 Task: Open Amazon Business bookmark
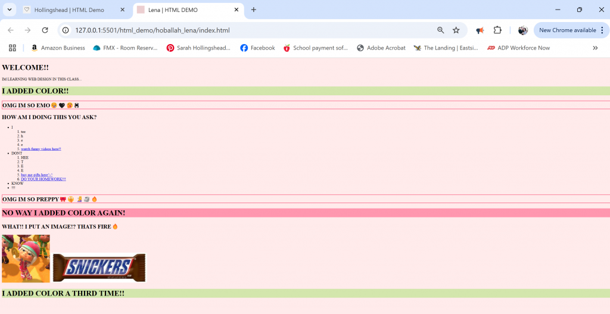[x=58, y=48]
